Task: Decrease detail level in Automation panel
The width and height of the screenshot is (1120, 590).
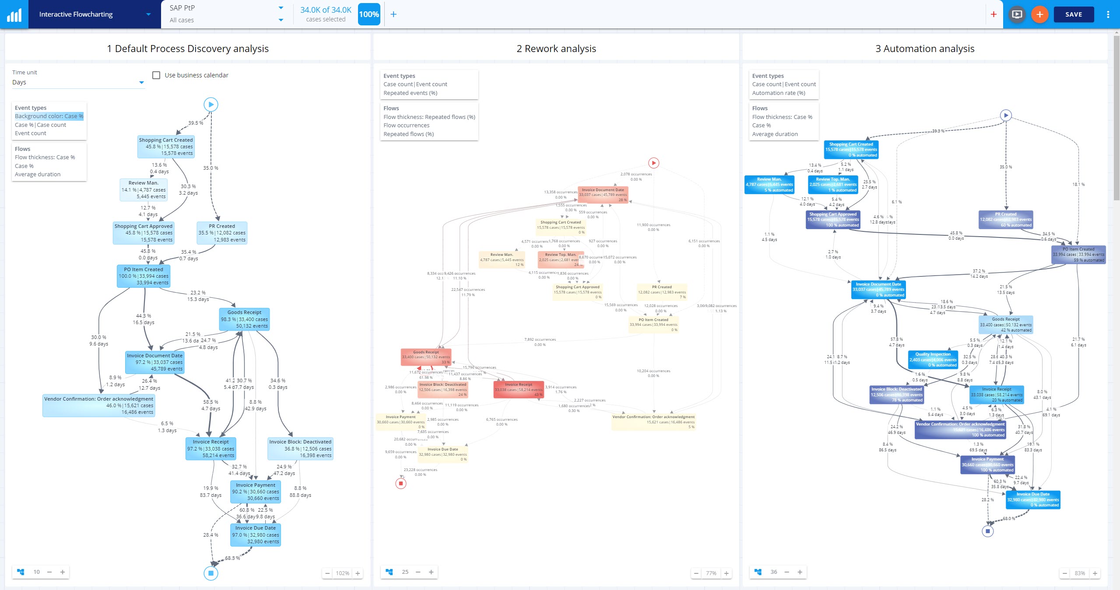Action: click(x=786, y=572)
